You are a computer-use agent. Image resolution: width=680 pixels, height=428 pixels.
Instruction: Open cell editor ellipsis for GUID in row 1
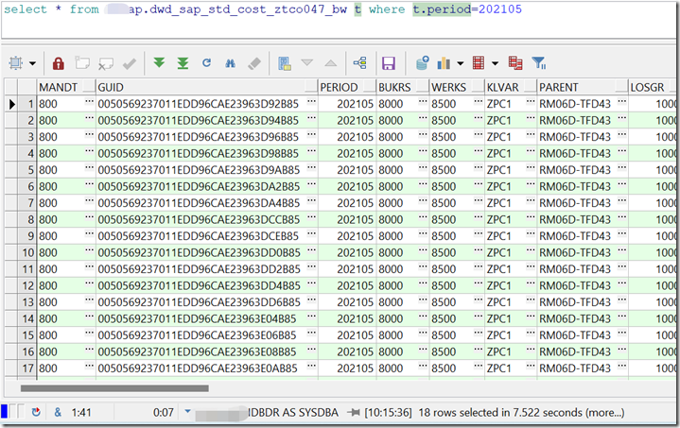point(311,102)
